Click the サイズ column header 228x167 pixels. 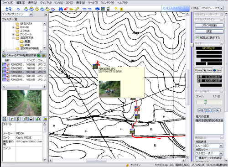click(31, 60)
